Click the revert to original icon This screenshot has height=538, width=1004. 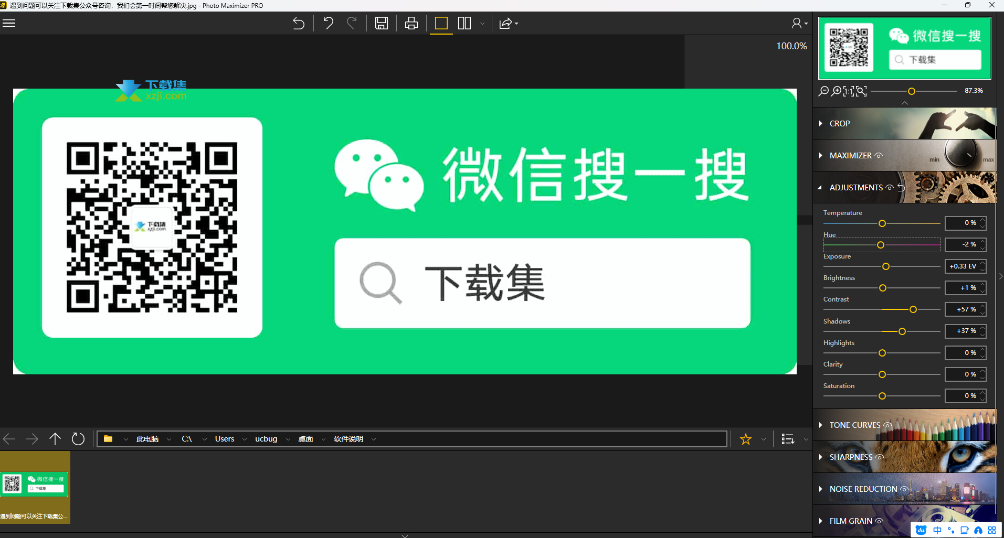299,23
